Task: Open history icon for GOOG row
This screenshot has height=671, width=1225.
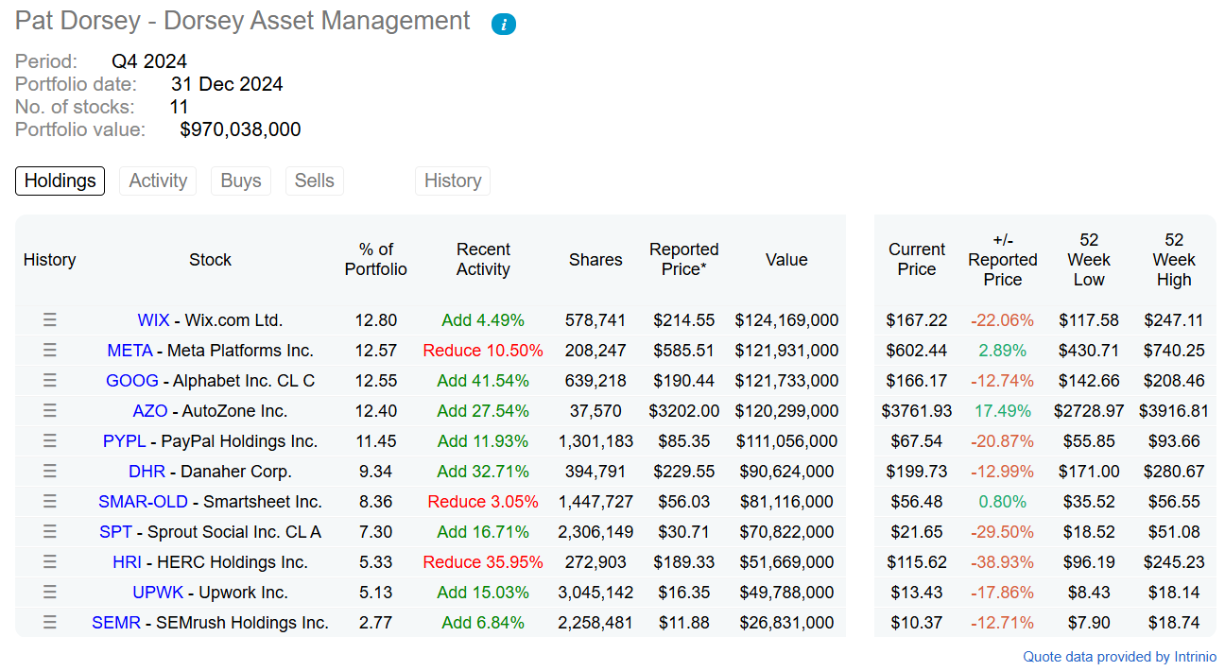Action: point(50,381)
